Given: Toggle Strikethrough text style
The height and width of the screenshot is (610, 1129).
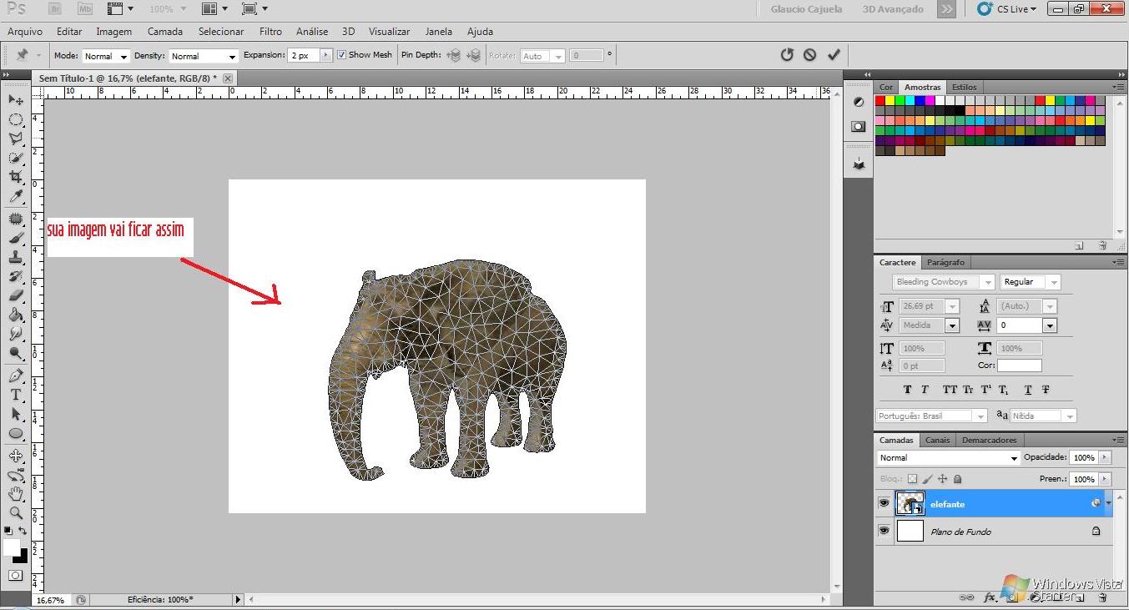Looking at the screenshot, I should coord(1046,390).
